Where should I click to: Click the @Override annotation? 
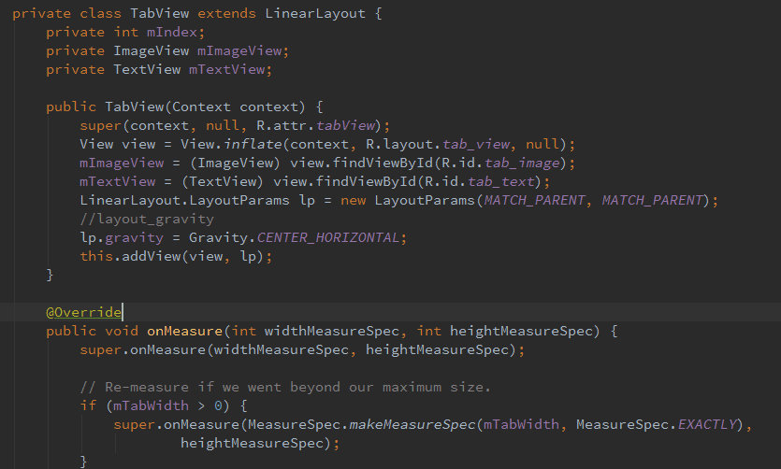(83, 312)
